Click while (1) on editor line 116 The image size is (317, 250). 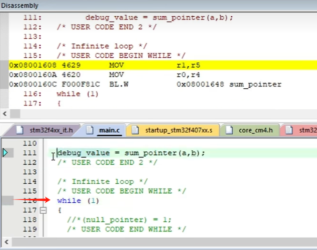click(x=78, y=201)
